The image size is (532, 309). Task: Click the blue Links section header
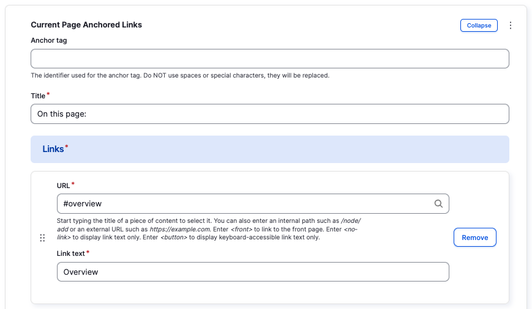[269, 149]
